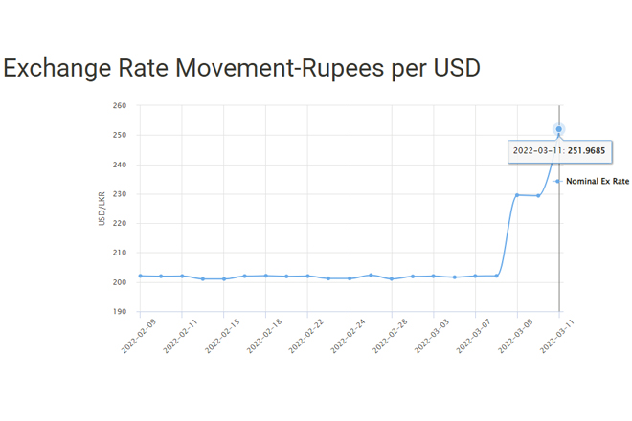The height and width of the screenshot is (421, 632).
Task: Select the data point above 2022-02-11
Action: (182, 276)
